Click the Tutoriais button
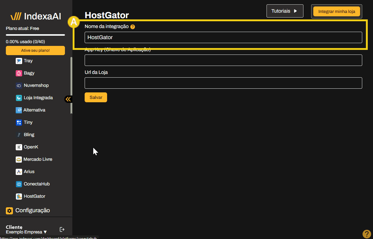 (285, 11)
